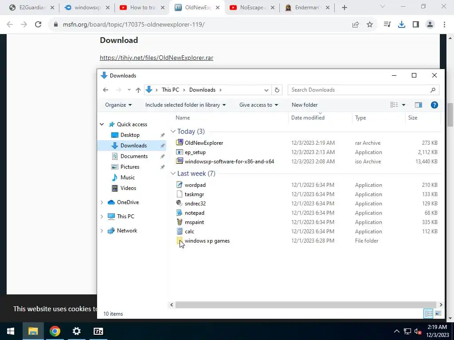Open Chrome profile avatar
454x340 pixels.
click(x=430, y=25)
